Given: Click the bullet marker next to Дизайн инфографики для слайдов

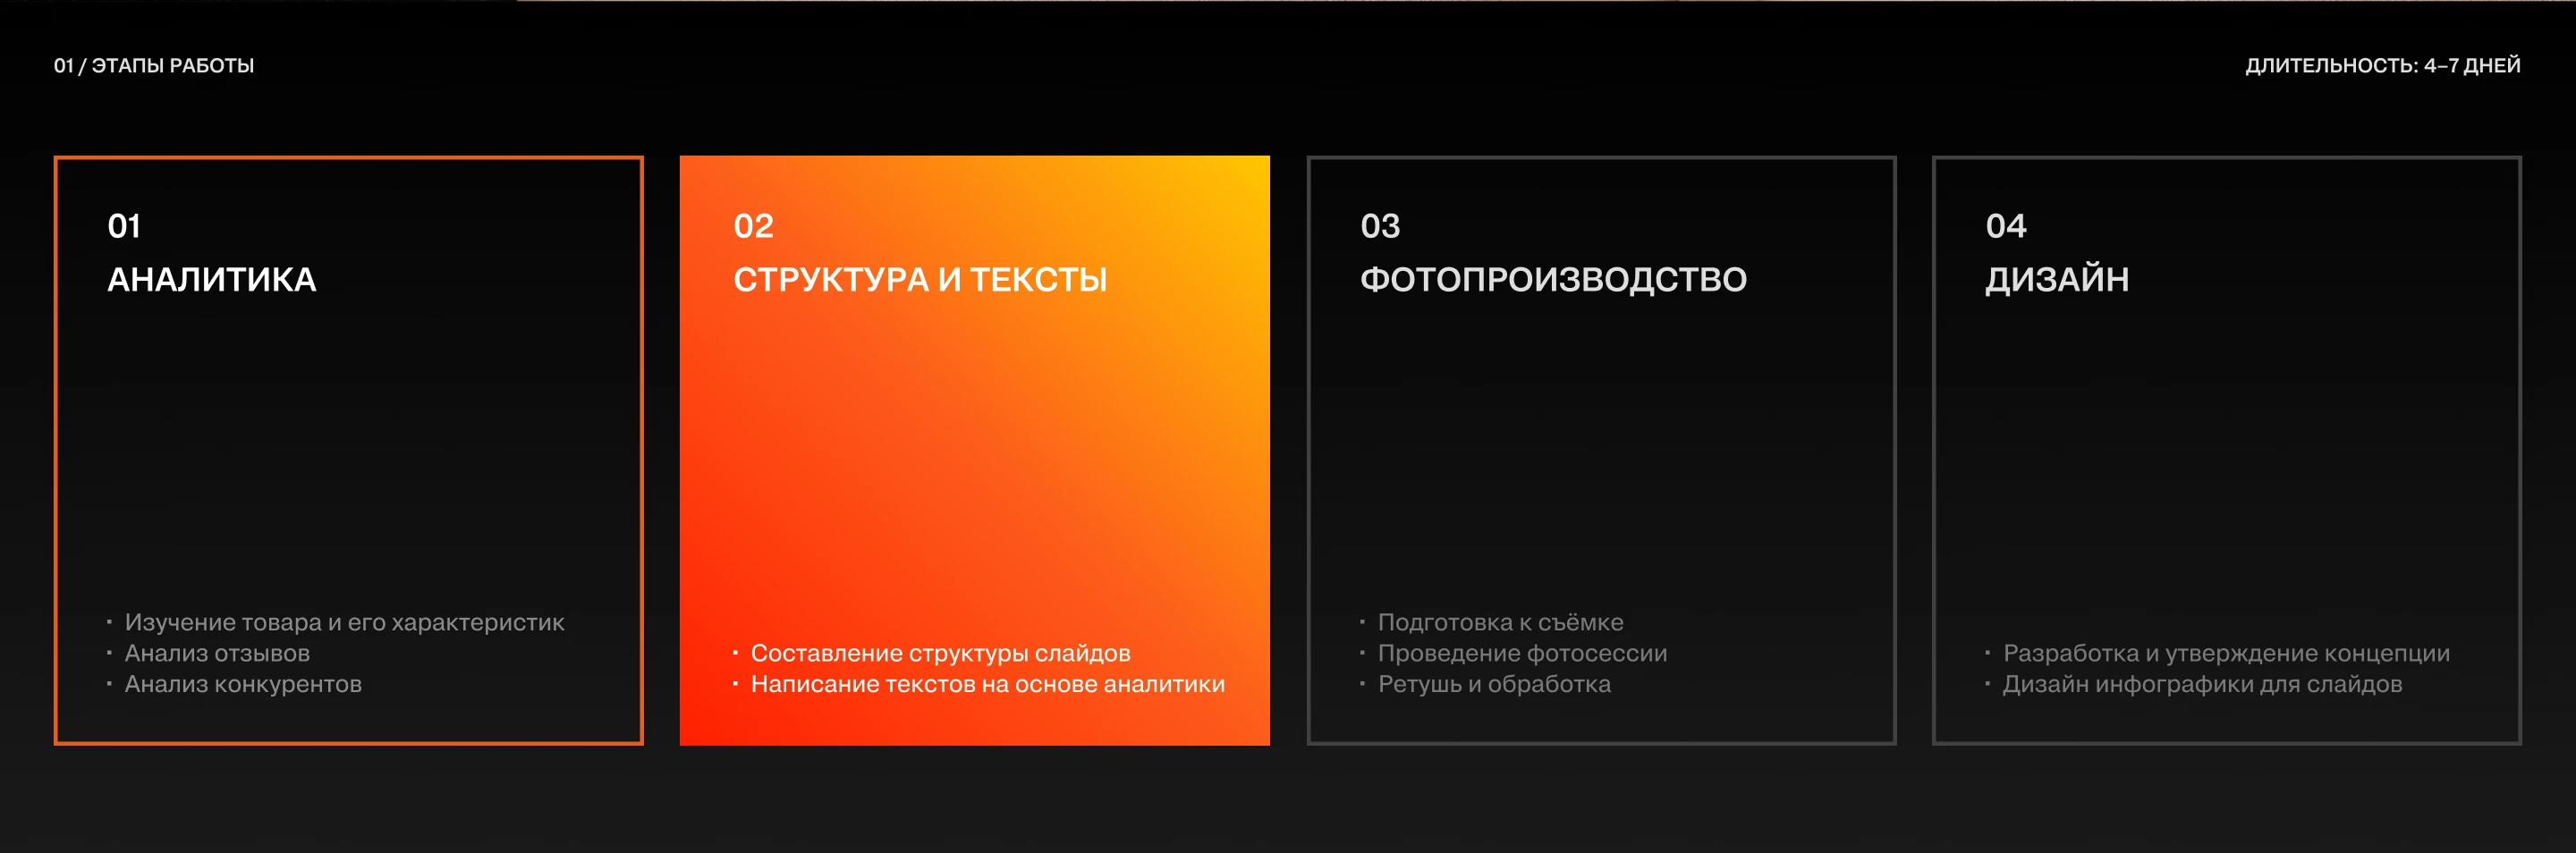Looking at the screenshot, I should [x=1987, y=685].
